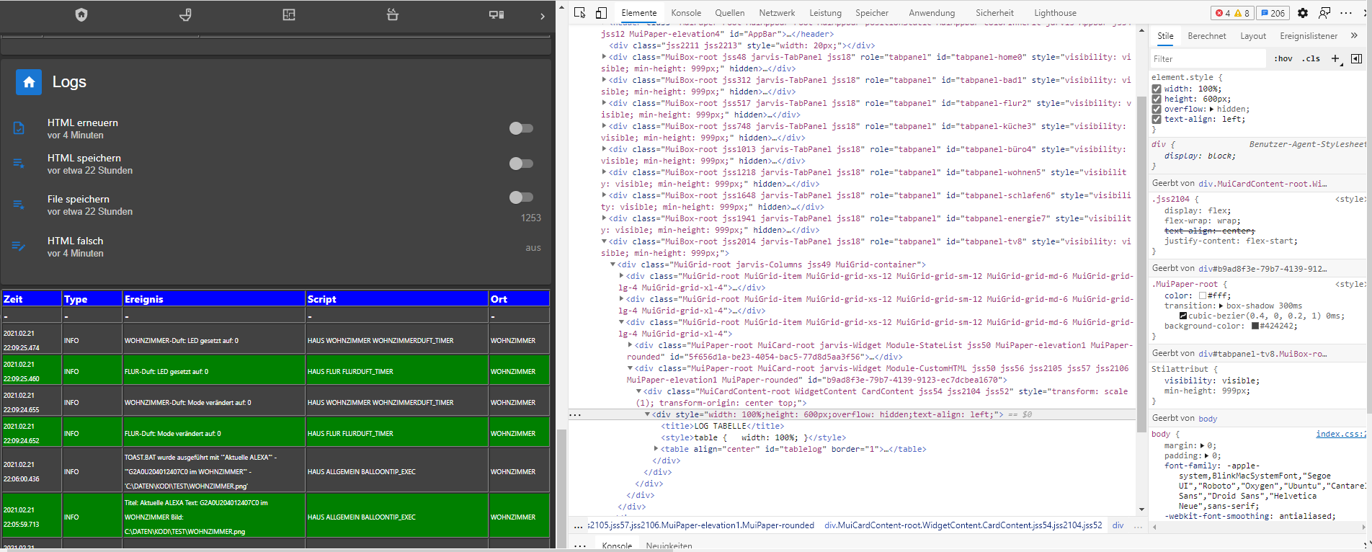Show more Styles pane tabs chevron
The image size is (1372, 552).
1354,35
